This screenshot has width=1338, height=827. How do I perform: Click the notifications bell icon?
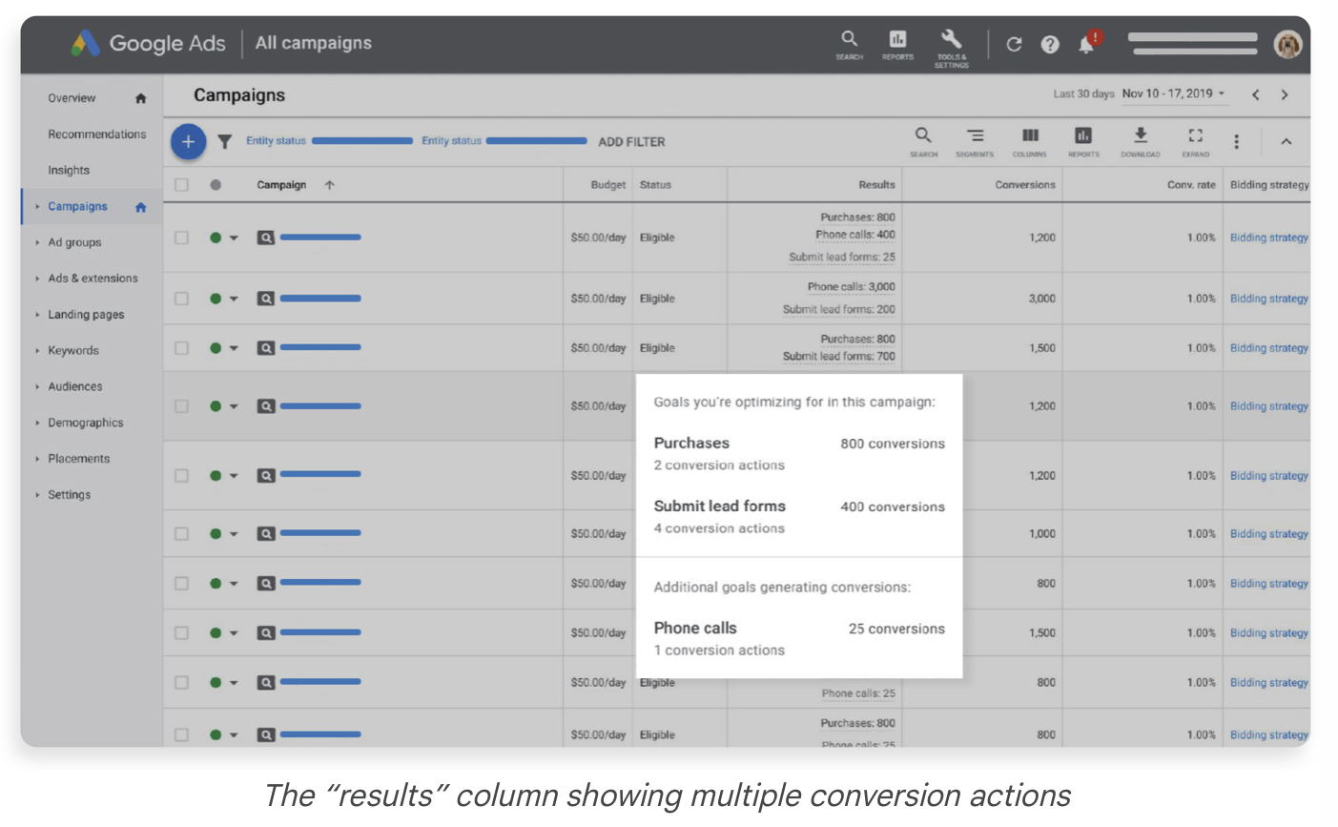point(1086,44)
